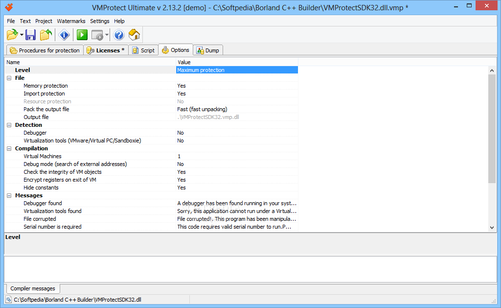Switch to Procedures for protection tab
Image resolution: width=501 pixels, height=308 pixels.
[x=45, y=50]
